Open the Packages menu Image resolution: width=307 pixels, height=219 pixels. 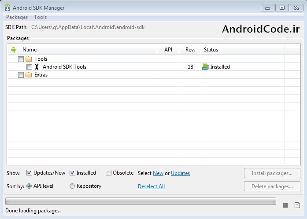point(17,17)
